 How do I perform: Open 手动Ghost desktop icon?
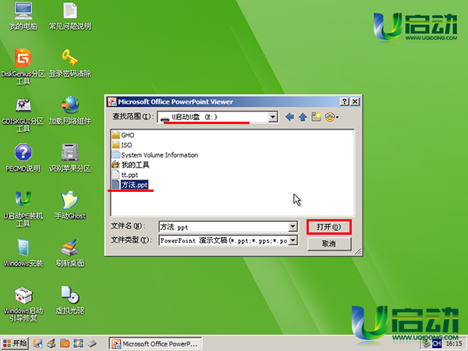click(x=70, y=205)
